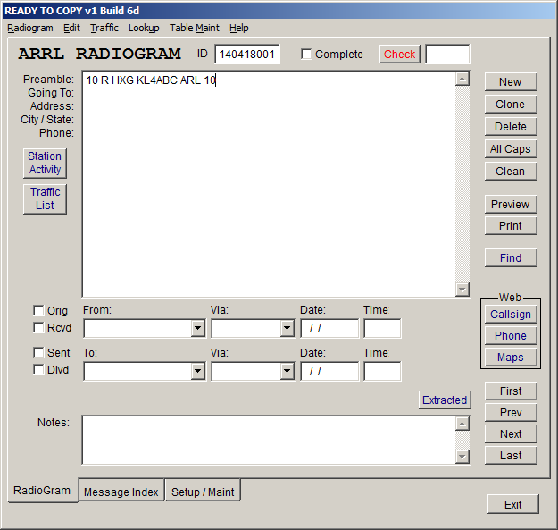Open the Table Maint menu

click(x=195, y=28)
